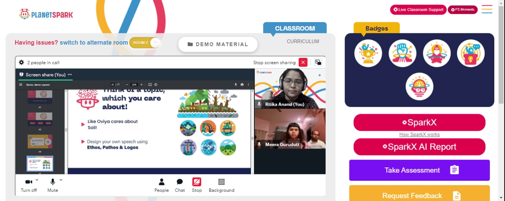The width and height of the screenshot is (505, 201).
Task: Select slide thumbnail 44 in PDF sidebar
Action: point(40,141)
